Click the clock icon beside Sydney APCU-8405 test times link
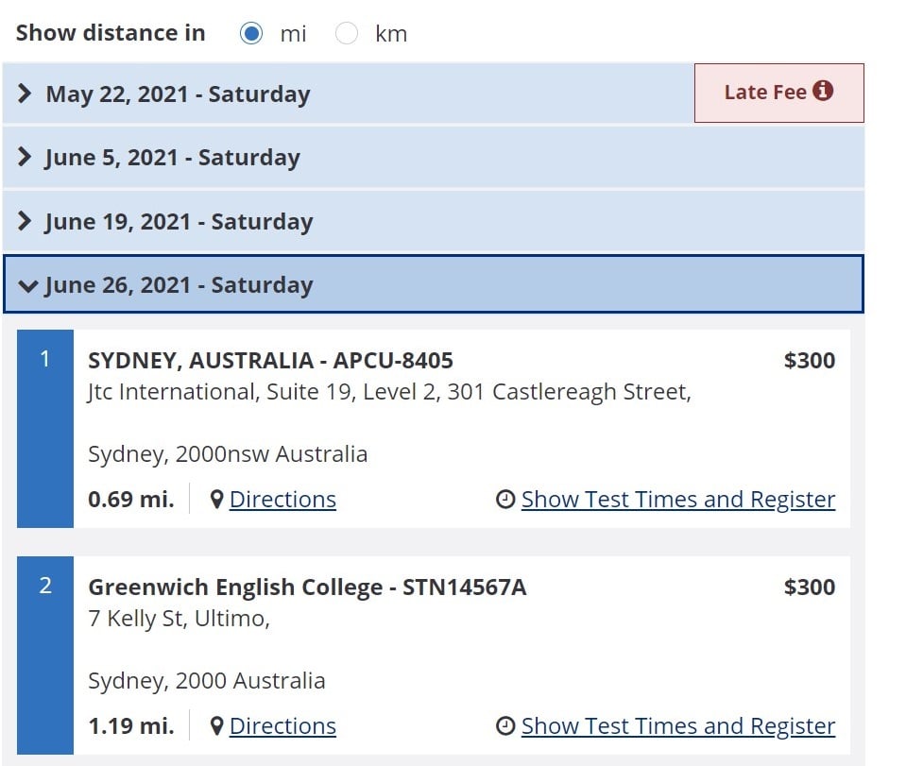Viewport: 906px width, 766px height. tap(504, 499)
